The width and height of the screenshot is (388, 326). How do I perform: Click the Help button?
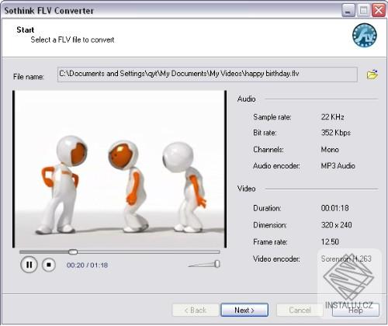pos(355,310)
